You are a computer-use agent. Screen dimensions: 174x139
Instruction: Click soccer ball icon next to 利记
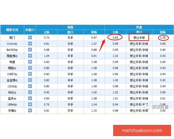pos(15,93)
